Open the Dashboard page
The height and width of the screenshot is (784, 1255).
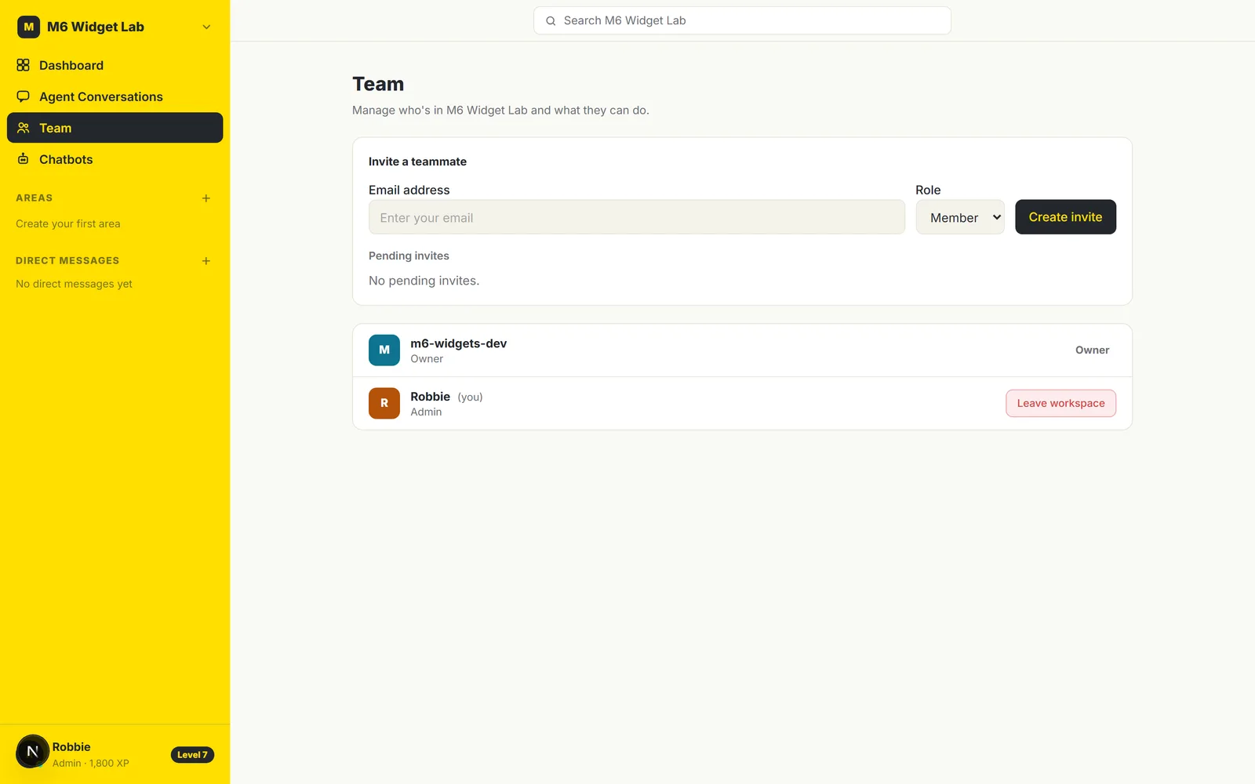[x=115, y=65]
